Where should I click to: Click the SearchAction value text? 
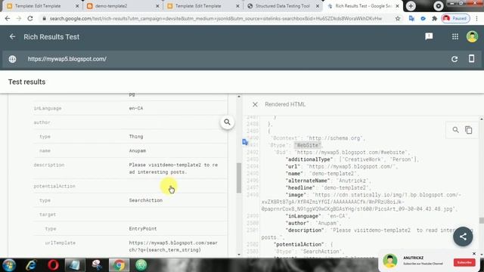point(145,200)
